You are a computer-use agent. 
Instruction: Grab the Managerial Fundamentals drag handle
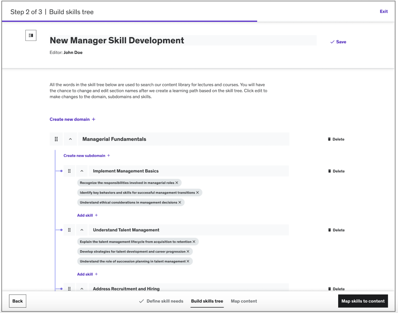[56, 139]
